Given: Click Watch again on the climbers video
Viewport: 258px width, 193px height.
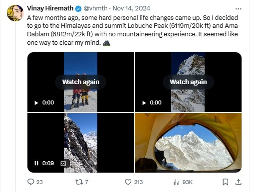Looking at the screenshot, I should pyautogui.click(x=81, y=82).
